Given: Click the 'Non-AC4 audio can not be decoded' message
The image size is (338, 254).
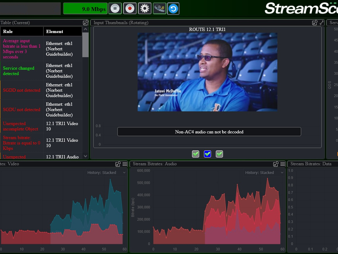Looking at the screenshot, I should tap(209, 132).
